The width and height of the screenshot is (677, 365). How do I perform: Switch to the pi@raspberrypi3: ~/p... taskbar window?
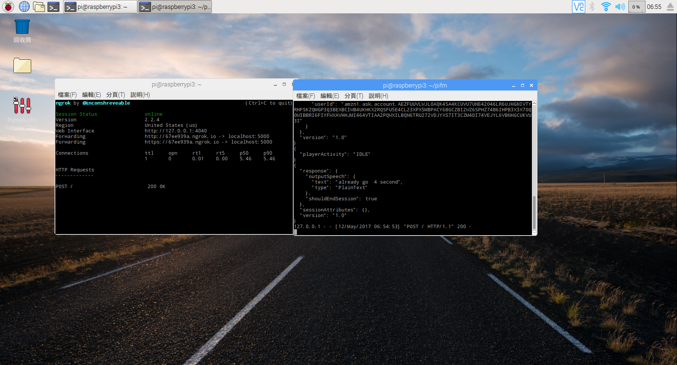[175, 7]
